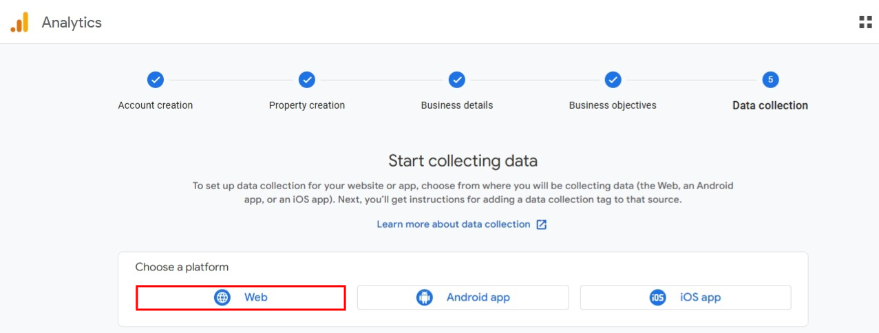
Task: Go to the Account creation step label
Action: point(156,105)
